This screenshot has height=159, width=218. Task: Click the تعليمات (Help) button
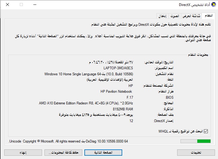click(196, 152)
